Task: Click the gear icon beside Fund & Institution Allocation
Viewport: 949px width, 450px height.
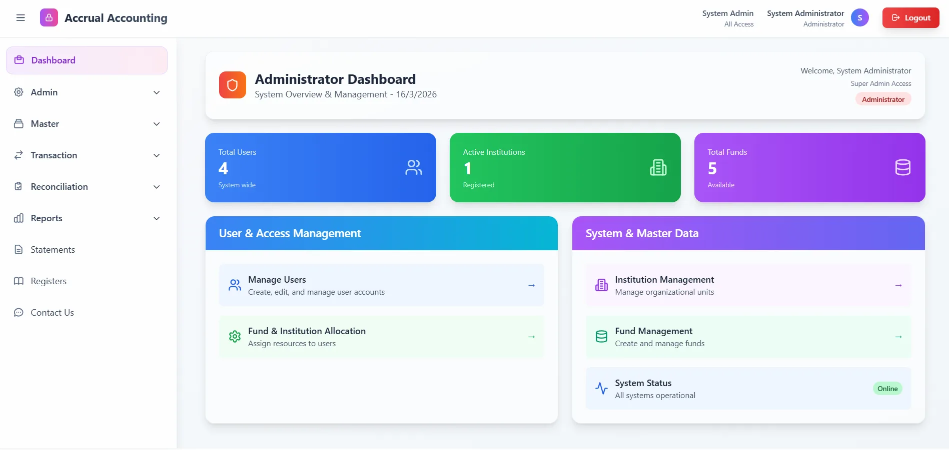Action: pos(235,337)
